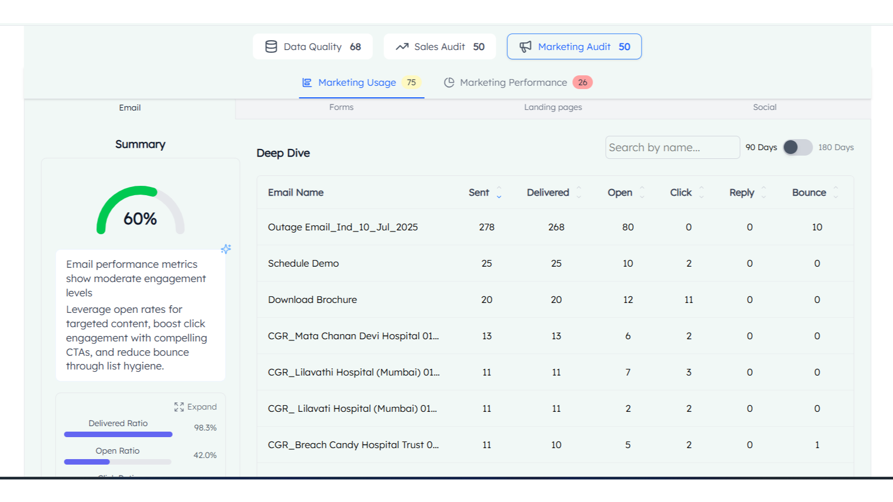The width and height of the screenshot is (893, 502).
Task: Click the Delivered Ratio progress bar
Action: pyautogui.click(x=118, y=434)
